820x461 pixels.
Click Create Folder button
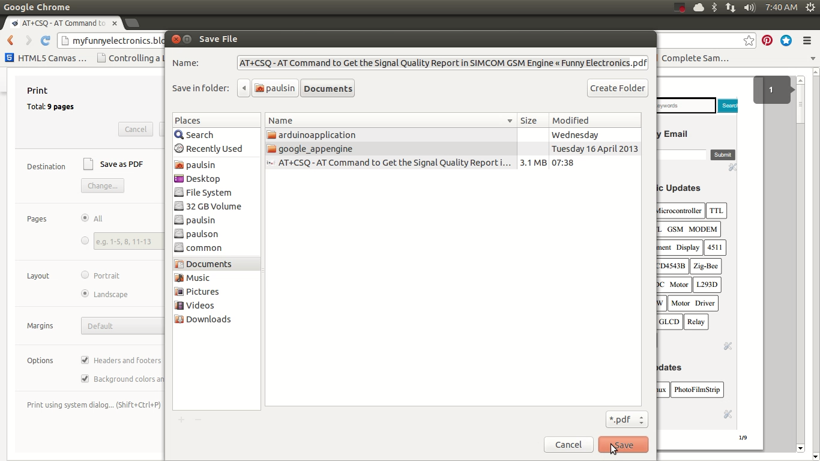617,88
